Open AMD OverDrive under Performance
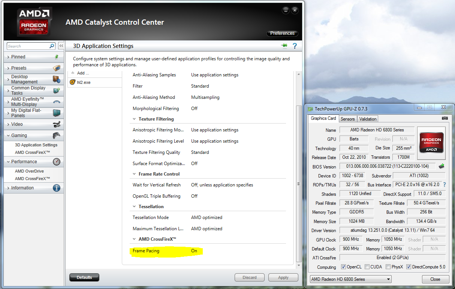The height and width of the screenshot is (289, 455). 29,171
